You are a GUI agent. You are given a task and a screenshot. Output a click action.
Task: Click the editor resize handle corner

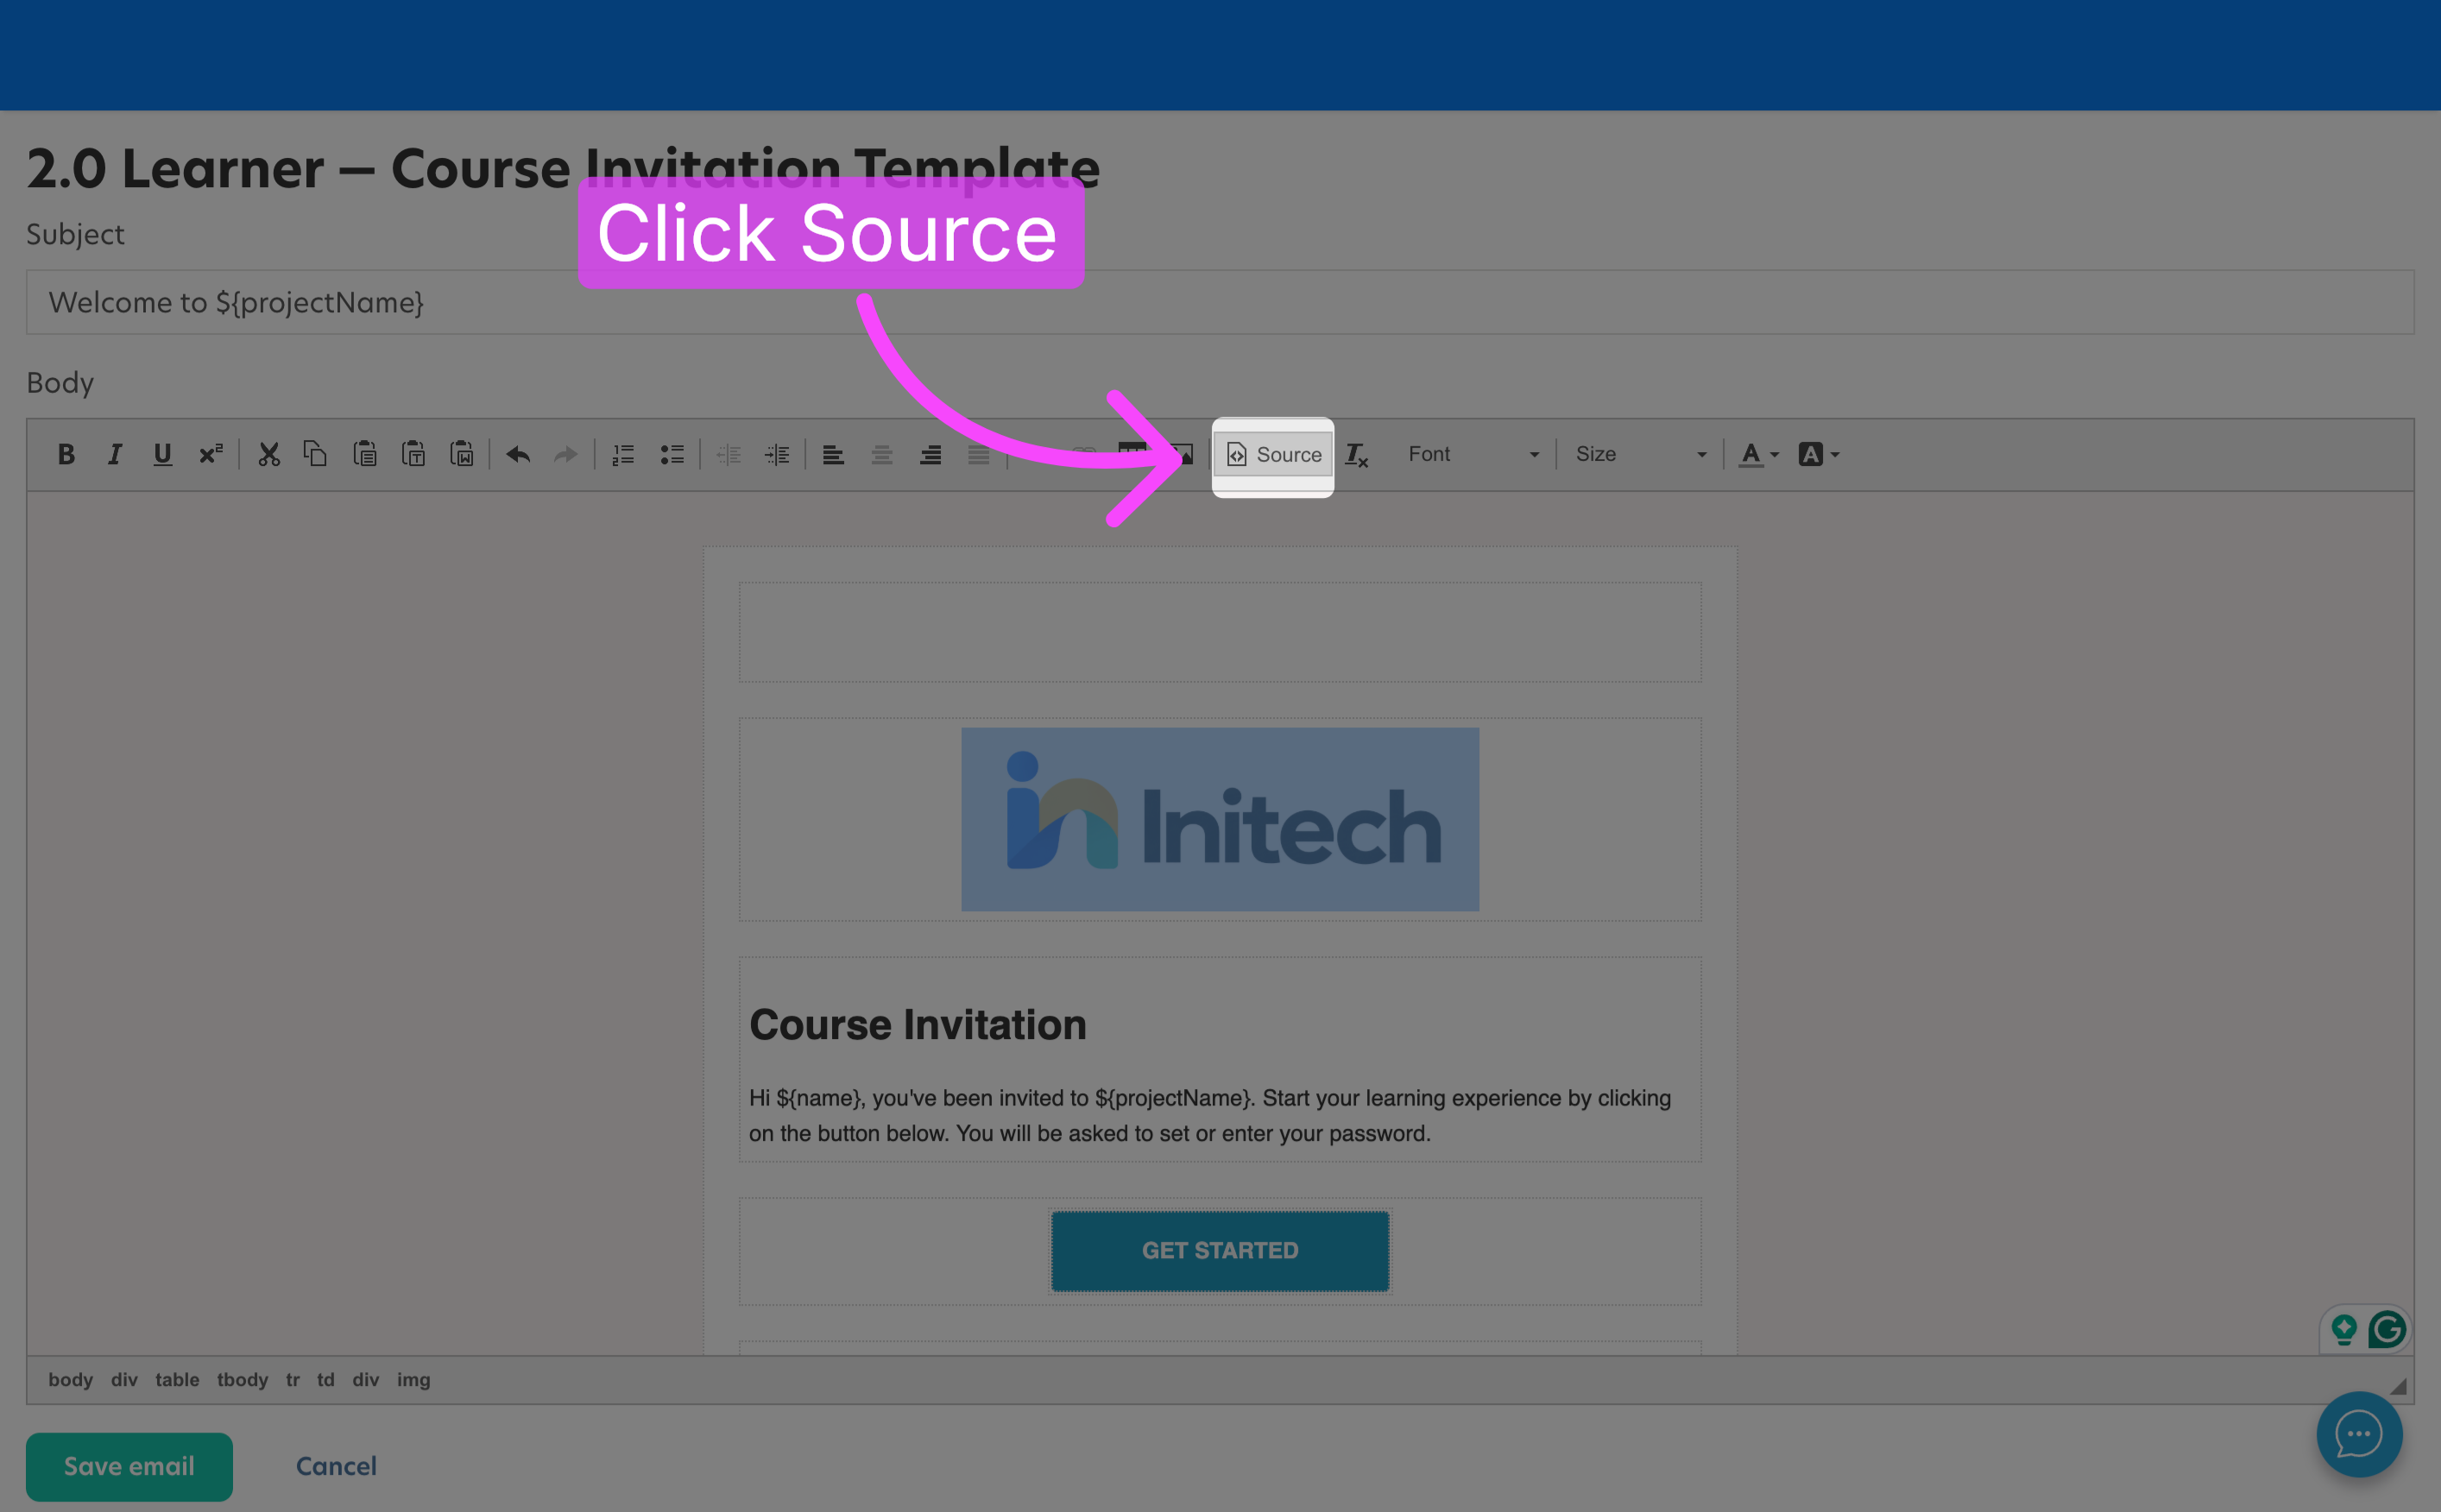pyautogui.click(x=2398, y=1386)
